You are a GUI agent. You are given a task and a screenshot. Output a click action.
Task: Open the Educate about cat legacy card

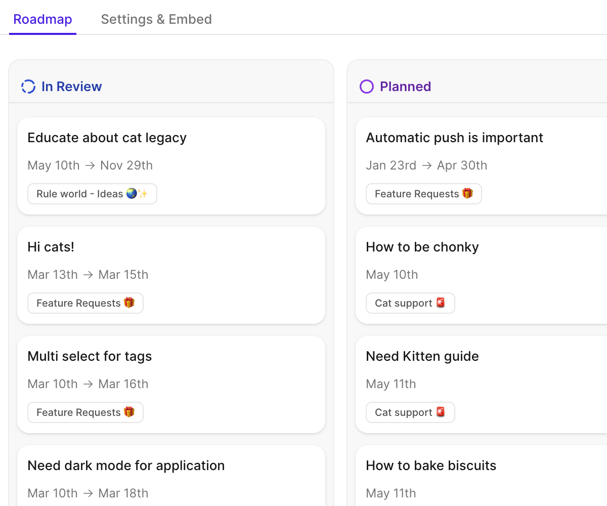(107, 137)
